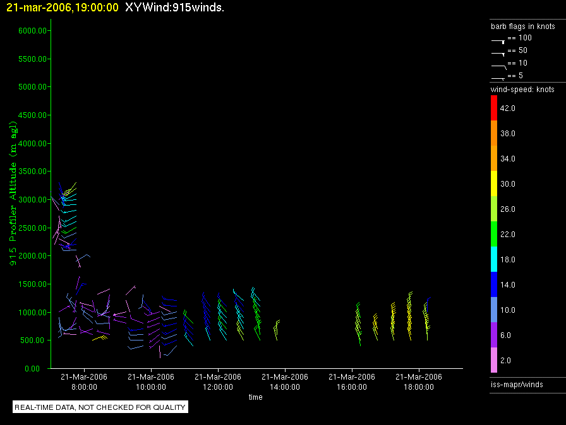Click the 100-knot barb flag legend symbol
Image resolution: width=566 pixels, height=425 pixels.
tap(498, 40)
